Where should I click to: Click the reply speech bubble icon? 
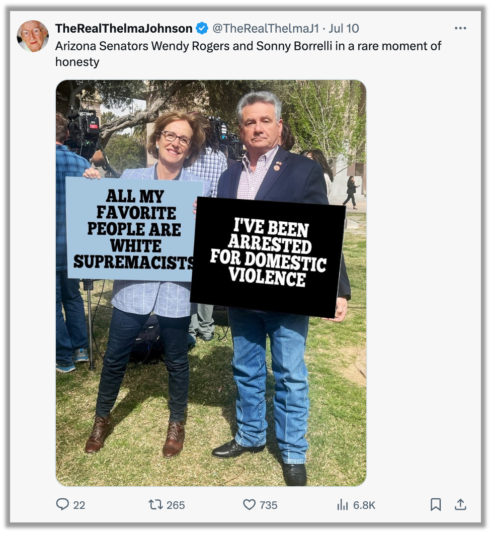pos(62,504)
